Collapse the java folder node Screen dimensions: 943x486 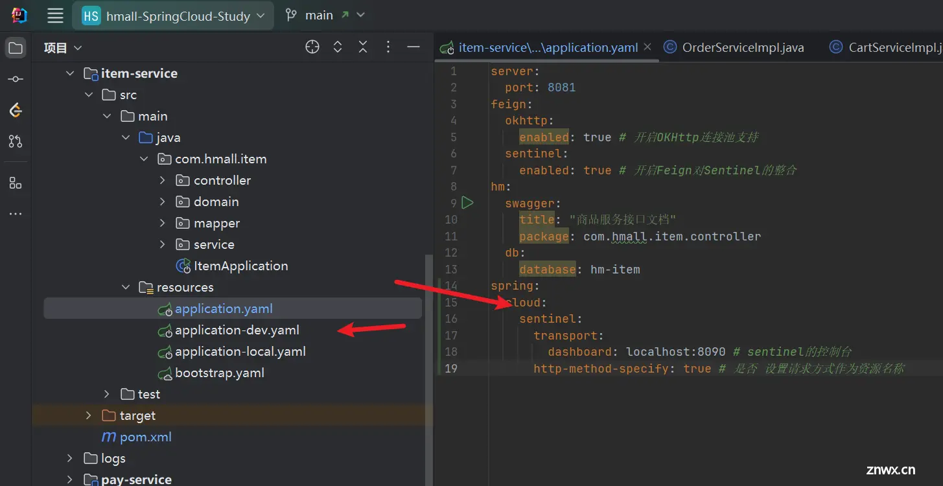pos(125,138)
